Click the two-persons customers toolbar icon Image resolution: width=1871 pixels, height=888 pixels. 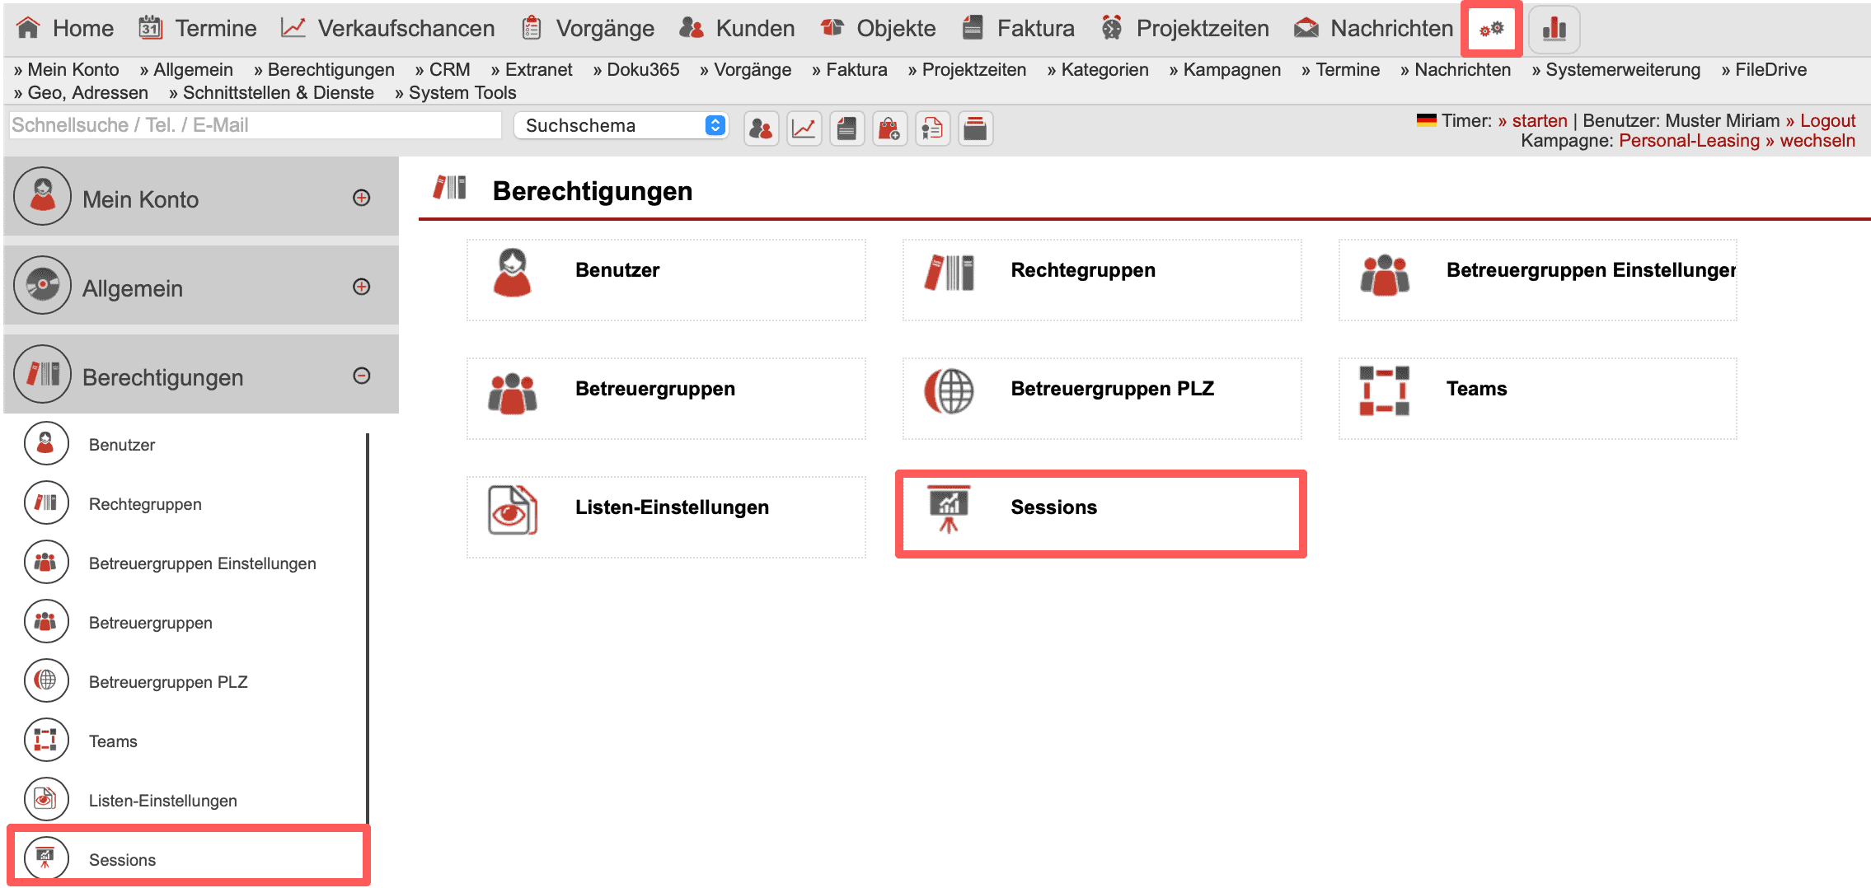pos(761,129)
